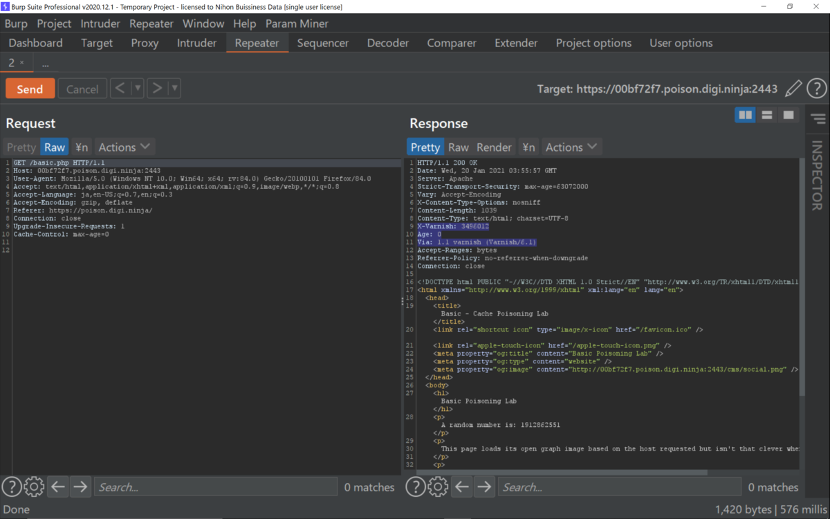This screenshot has height=519, width=830.
Task: Expand the INSPECTOR side panel
Action: click(817, 175)
